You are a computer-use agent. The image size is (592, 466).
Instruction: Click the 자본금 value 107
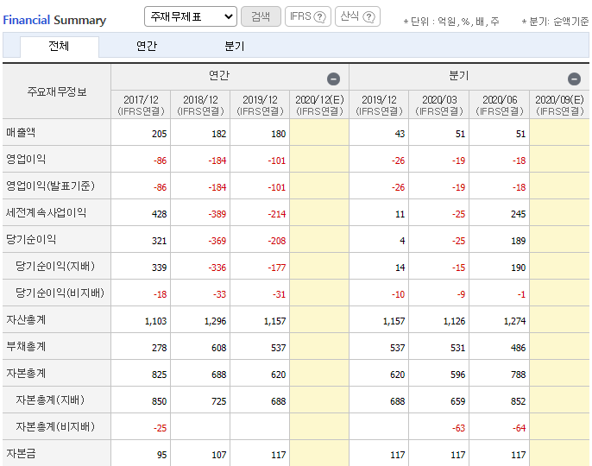coord(219,455)
